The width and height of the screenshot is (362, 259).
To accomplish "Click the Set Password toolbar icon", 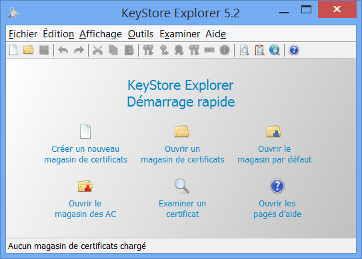I will (209, 50).
